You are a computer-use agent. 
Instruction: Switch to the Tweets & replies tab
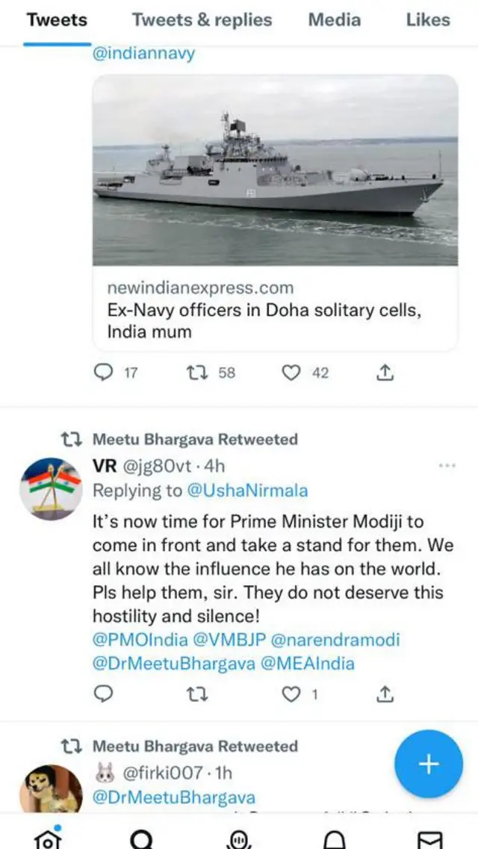pyautogui.click(x=202, y=20)
